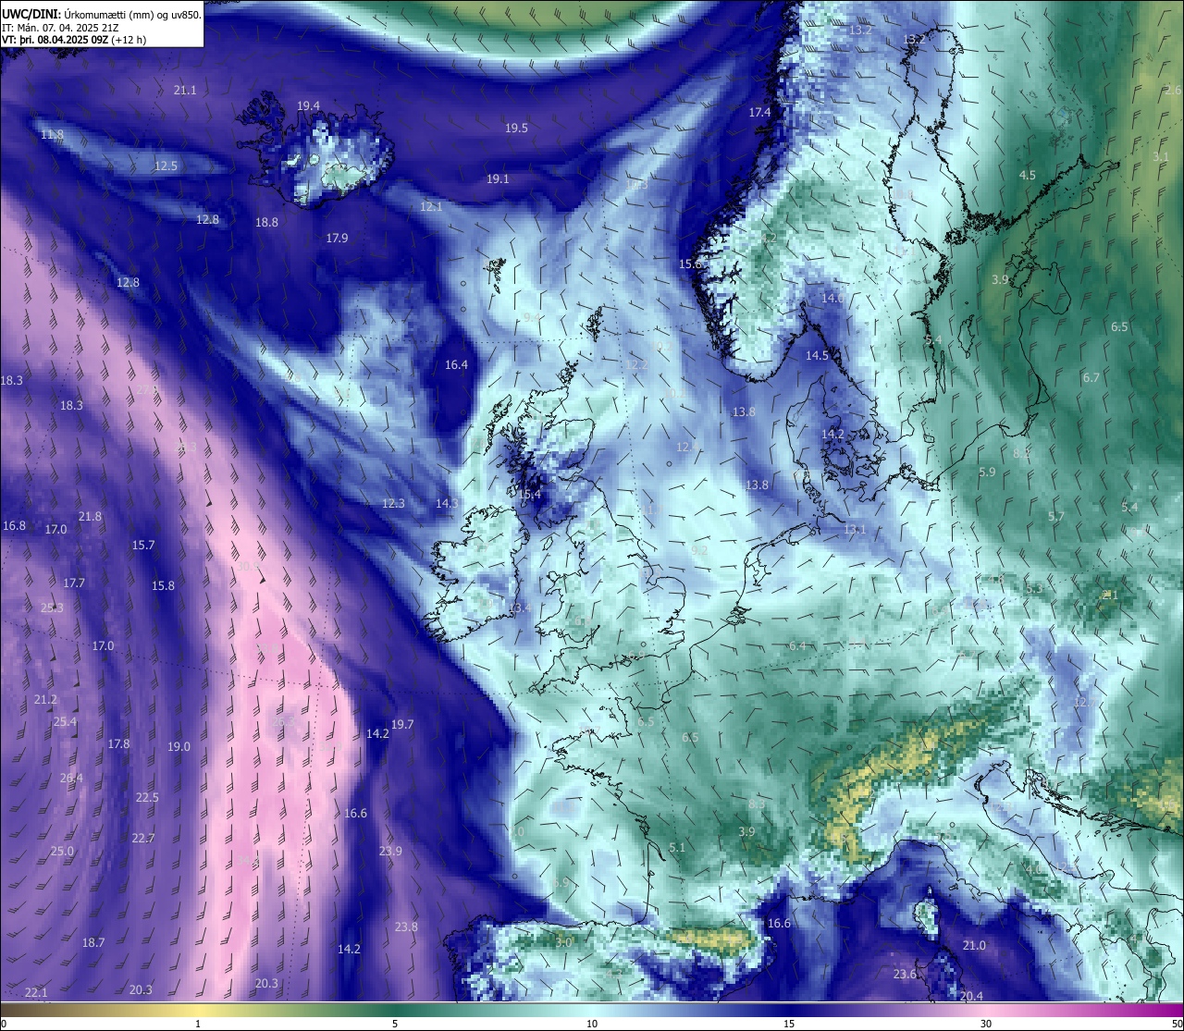Click the map value 23.9
The image size is (1184, 1031).
click(390, 852)
